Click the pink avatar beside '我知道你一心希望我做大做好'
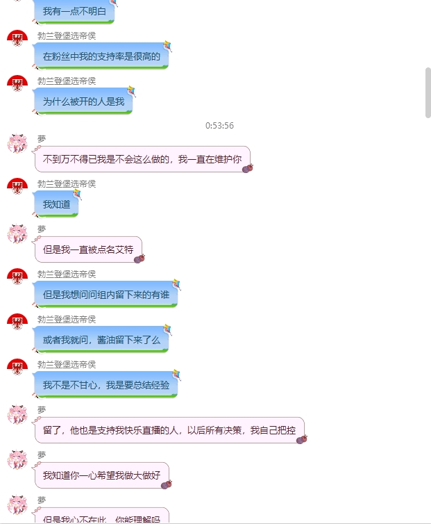 (x=17, y=459)
